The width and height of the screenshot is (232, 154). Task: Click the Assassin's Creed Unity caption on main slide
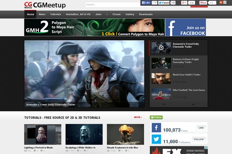[51, 105]
